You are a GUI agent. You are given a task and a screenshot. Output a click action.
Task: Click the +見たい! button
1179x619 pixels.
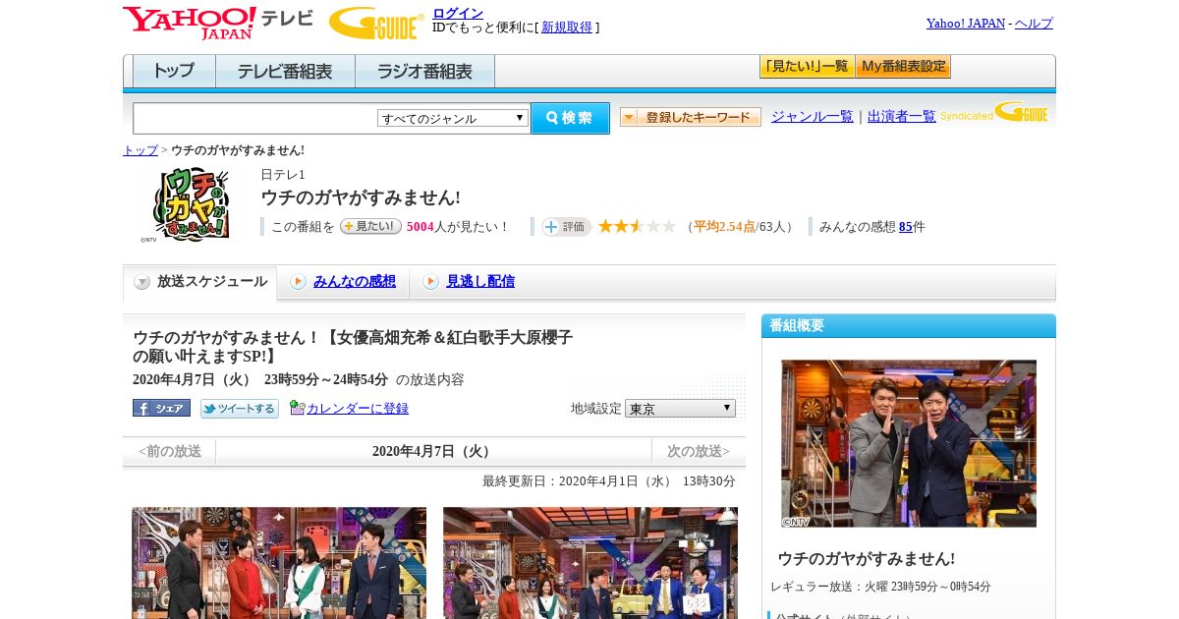click(370, 226)
